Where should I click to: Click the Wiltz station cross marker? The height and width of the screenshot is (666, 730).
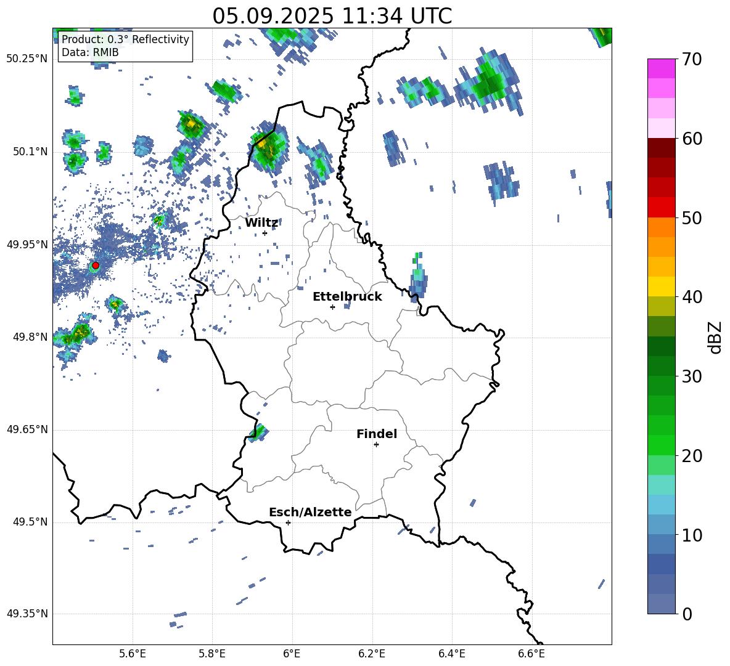265,233
